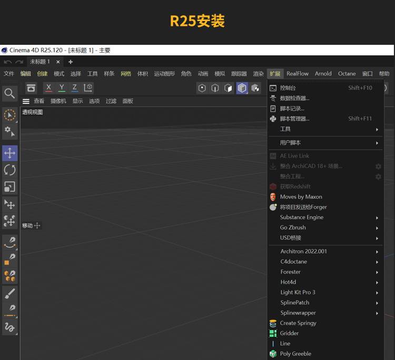Expand the 工具 submenu
The height and width of the screenshot is (360, 395).
click(x=325, y=129)
